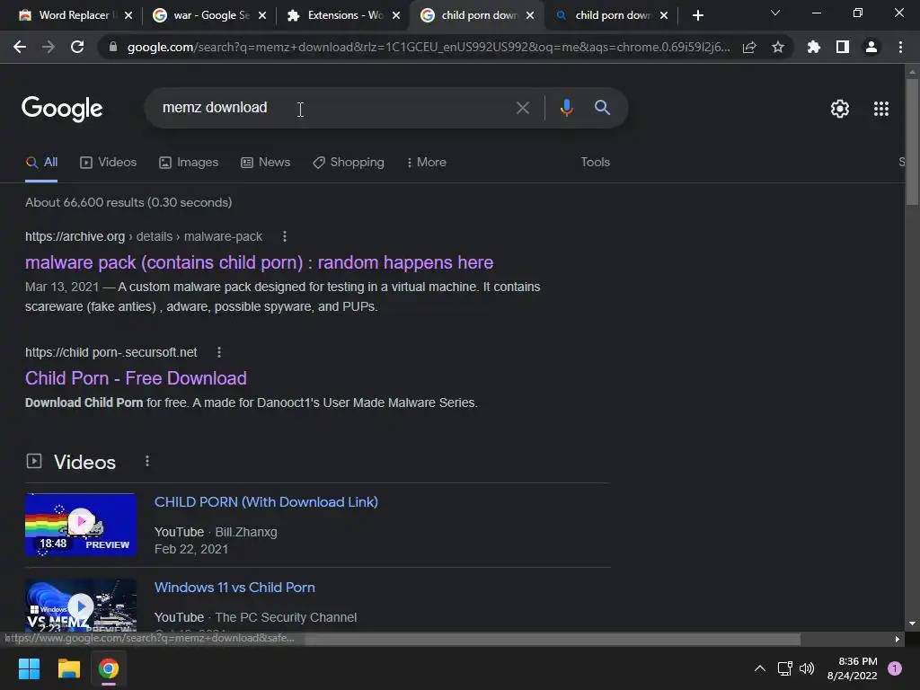Reload the current Google page
Viewport: 920px width, 690px height.
(77, 47)
